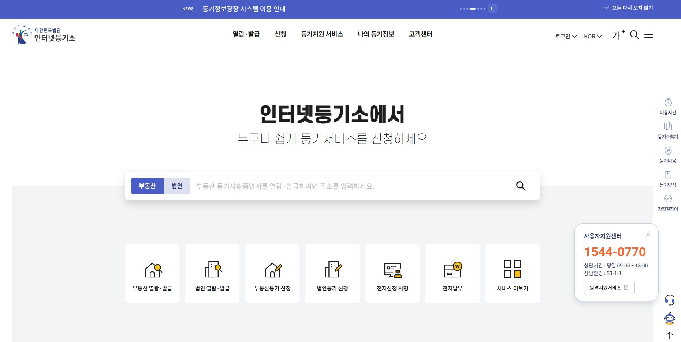The height and width of the screenshot is (342, 681).
Task: Open the 열람·발급 menu
Action: [246, 34]
